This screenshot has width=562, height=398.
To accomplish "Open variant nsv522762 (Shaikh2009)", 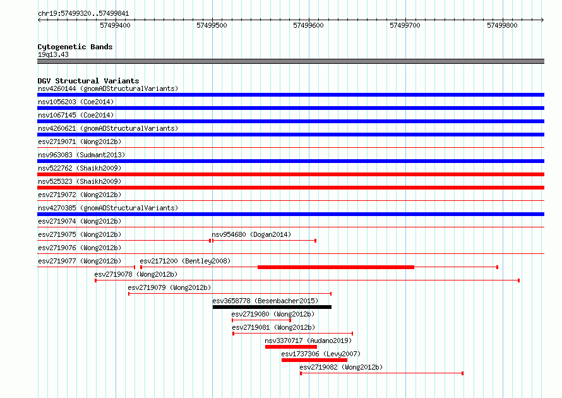I will point(80,168).
